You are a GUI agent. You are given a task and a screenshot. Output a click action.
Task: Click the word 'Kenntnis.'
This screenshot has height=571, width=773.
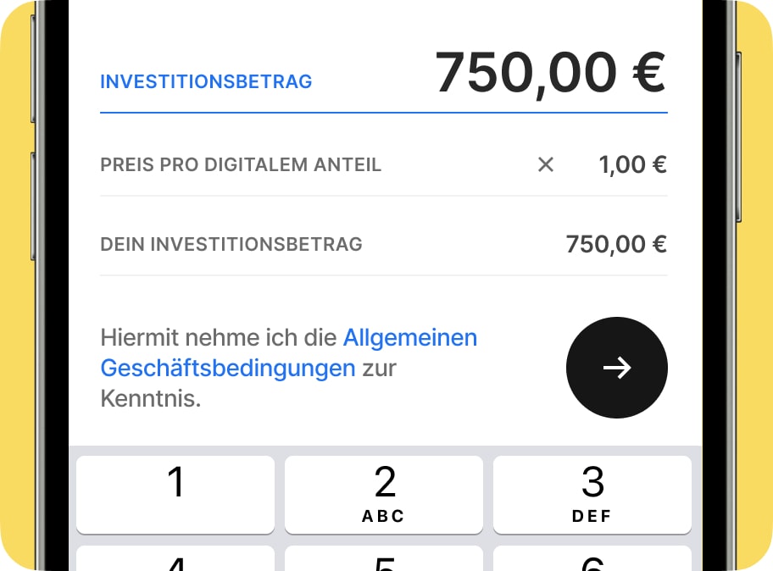click(x=151, y=398)
